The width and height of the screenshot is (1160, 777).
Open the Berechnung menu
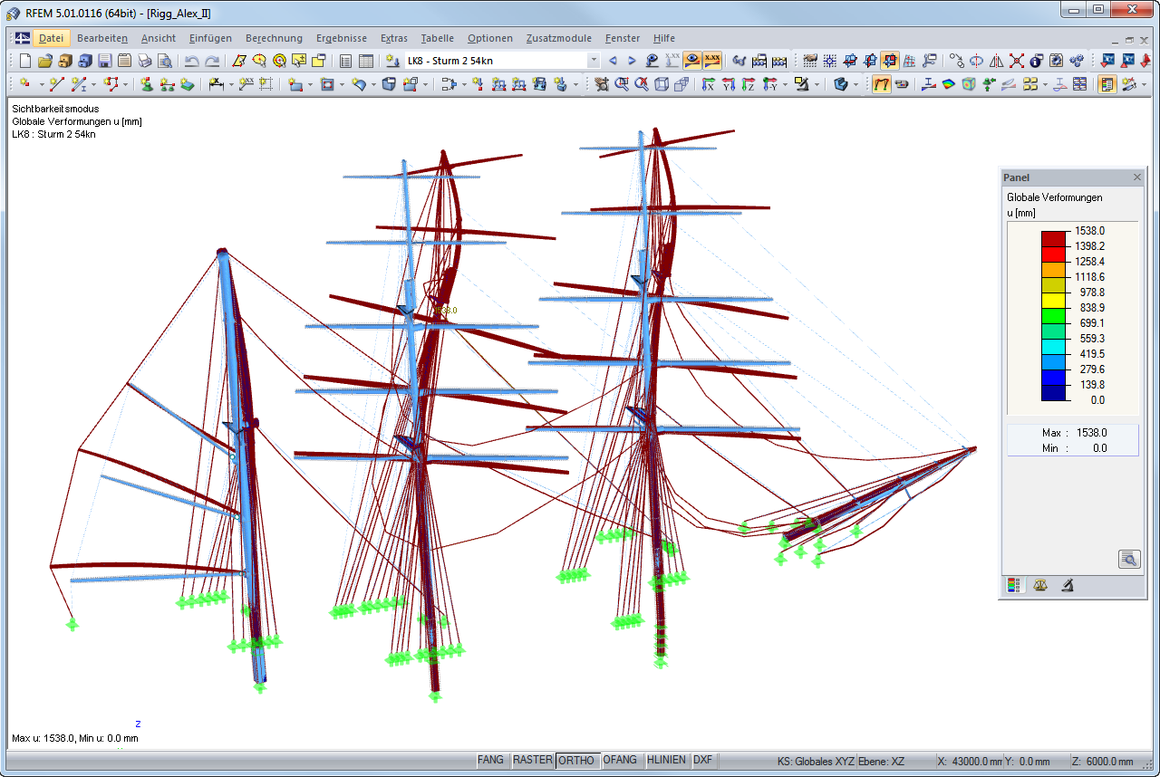tap(274, 38)
